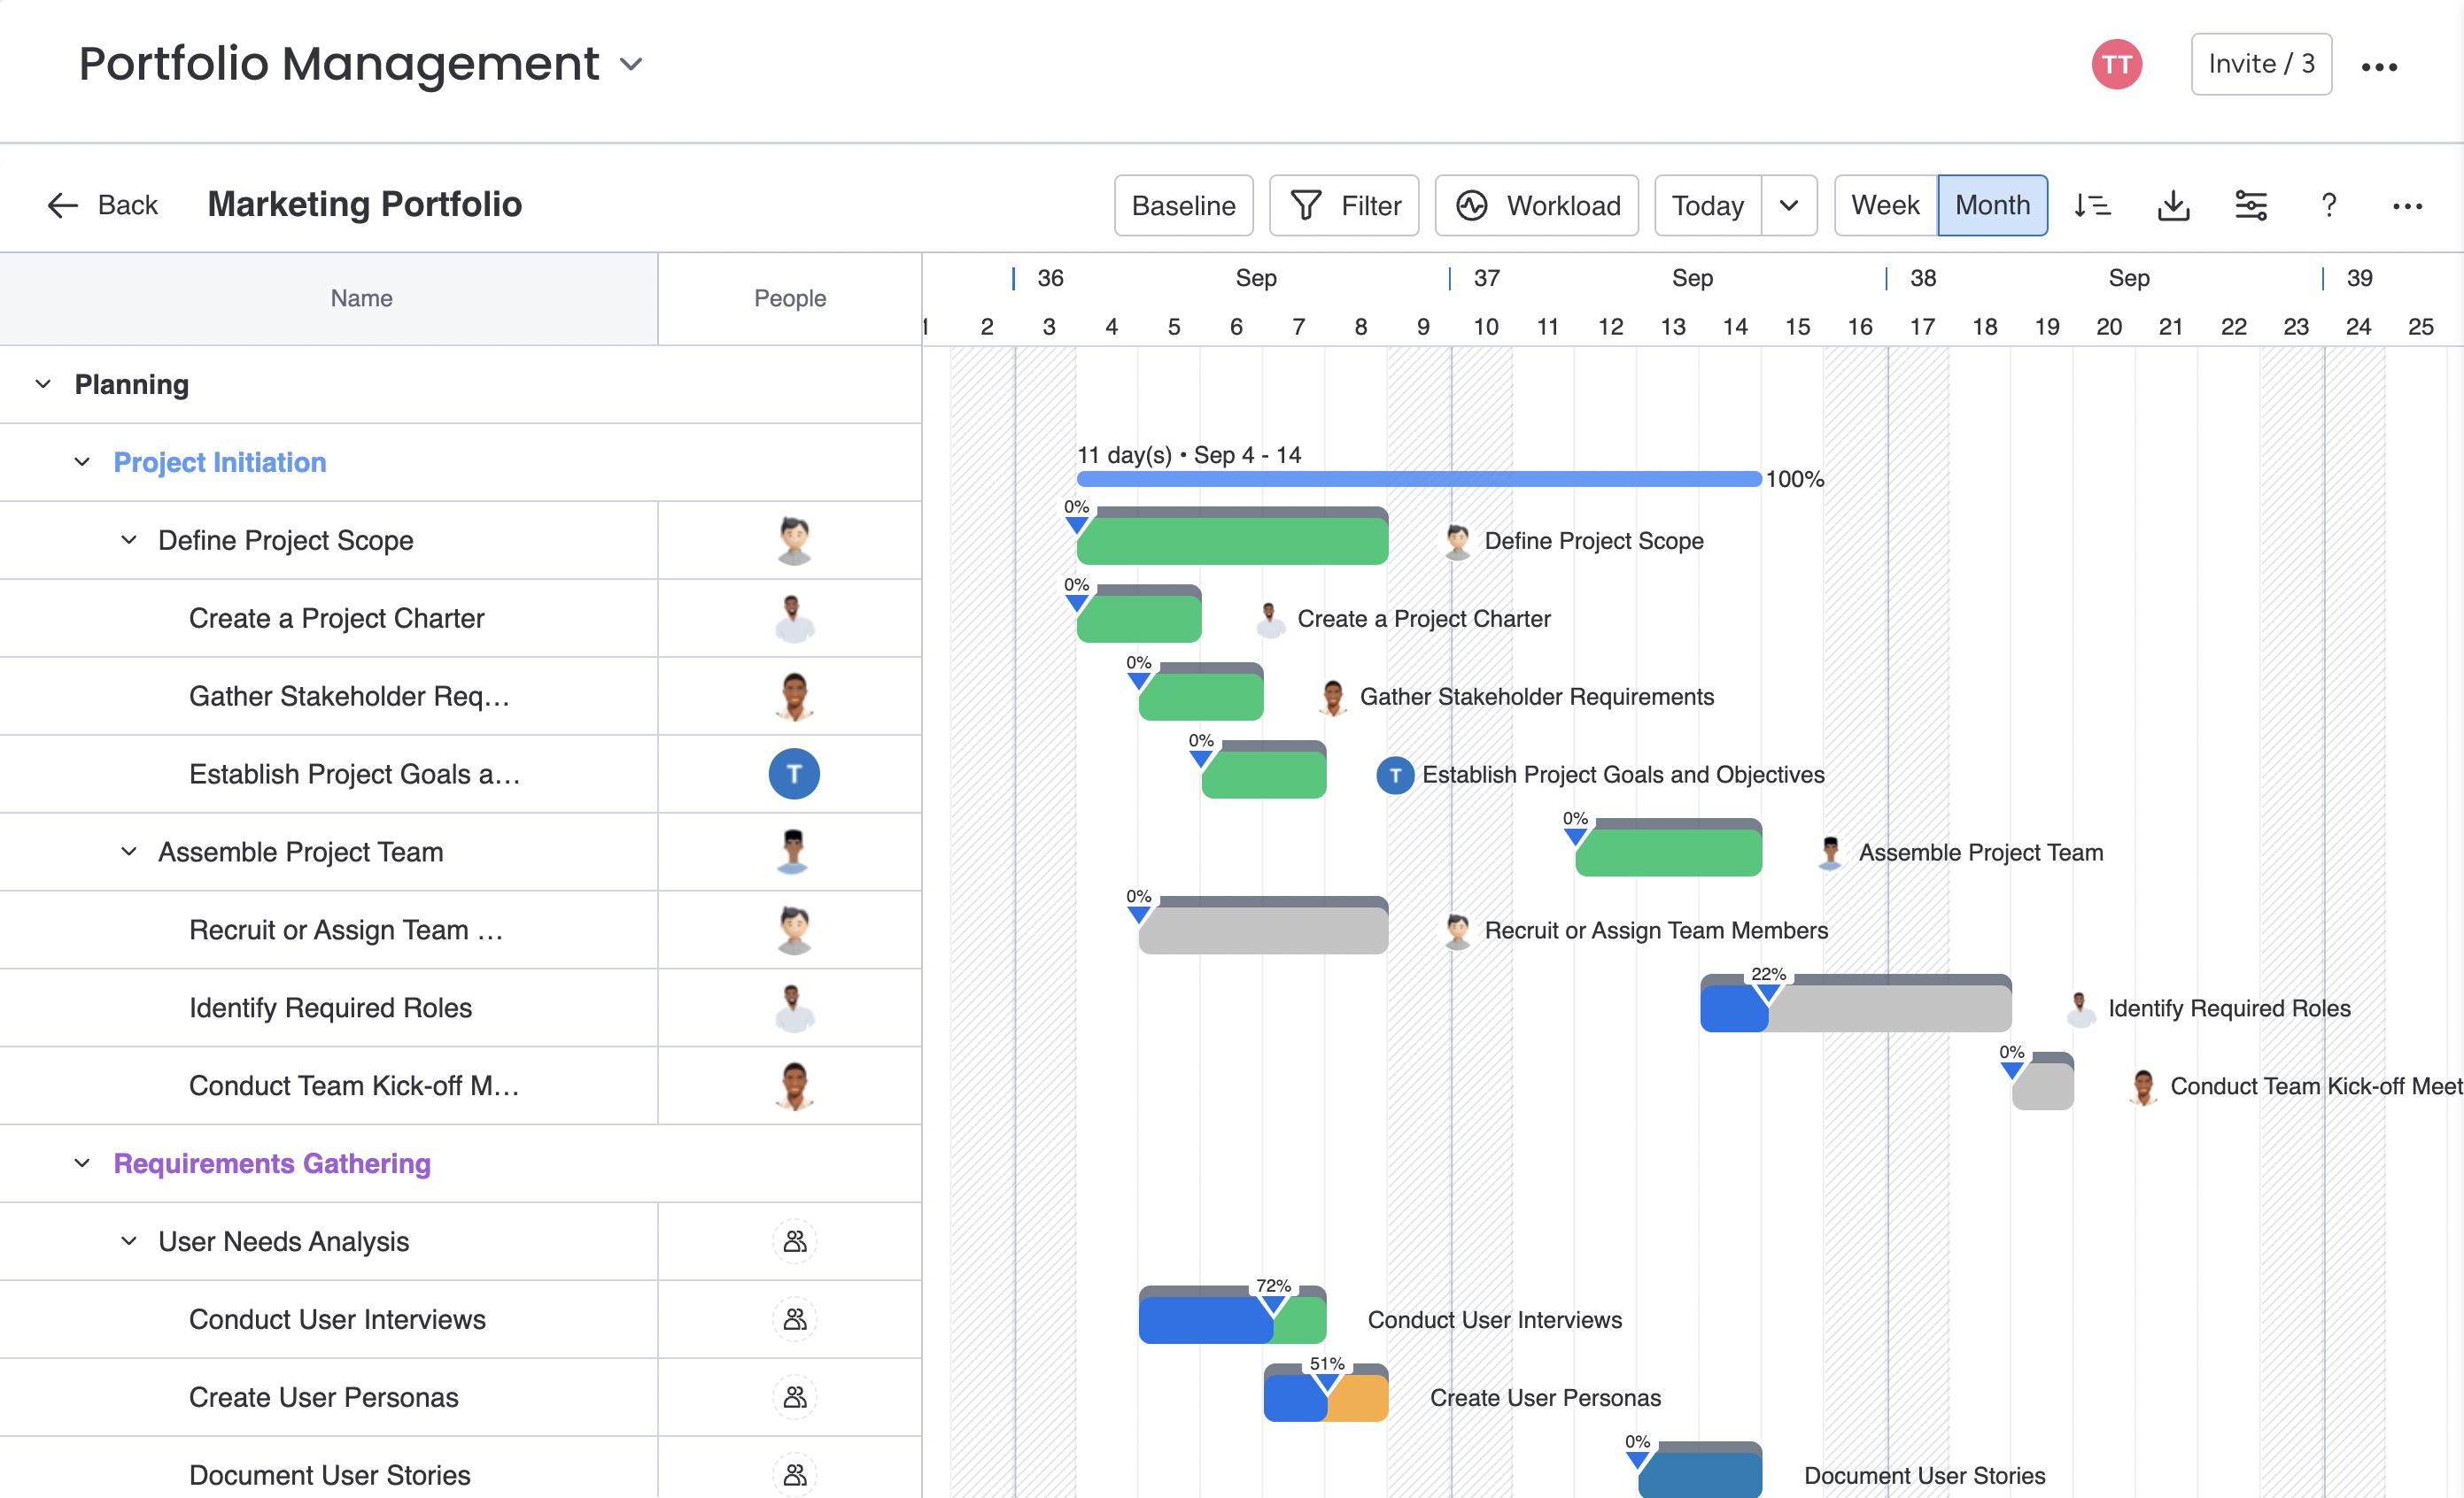Go Back to previous page

point(103,206)
